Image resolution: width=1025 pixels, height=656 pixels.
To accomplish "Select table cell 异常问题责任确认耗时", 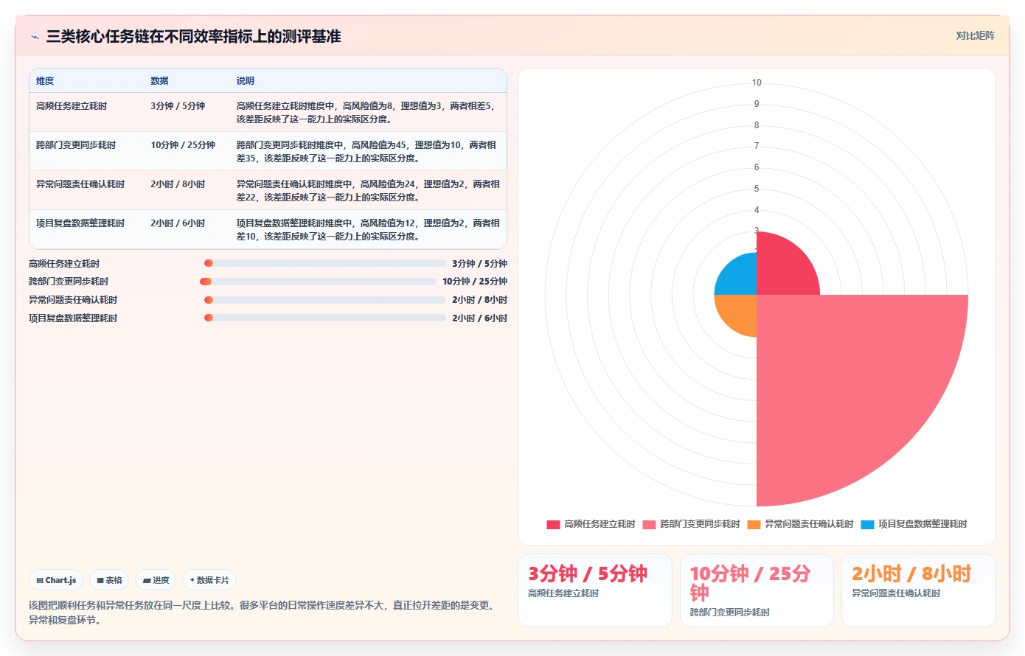I will [x=80, y=184].
